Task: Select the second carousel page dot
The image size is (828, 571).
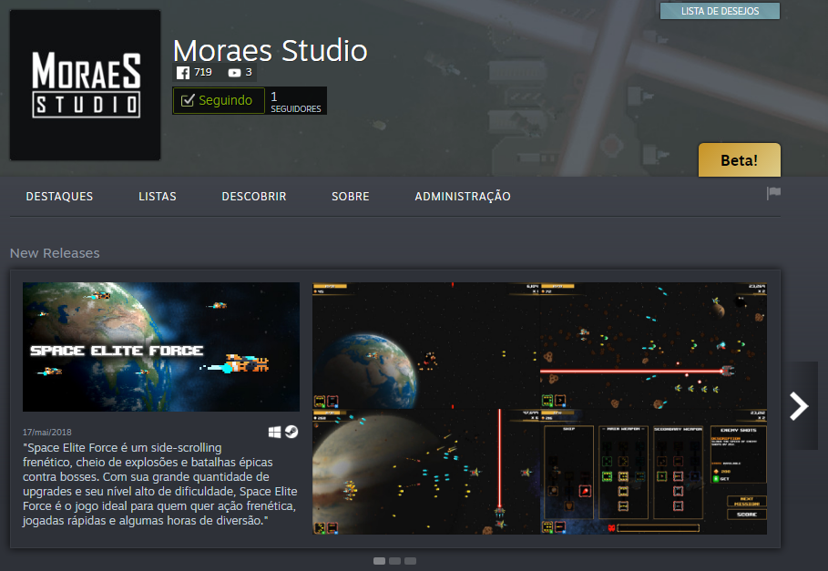Action: [x=394, y=561]
